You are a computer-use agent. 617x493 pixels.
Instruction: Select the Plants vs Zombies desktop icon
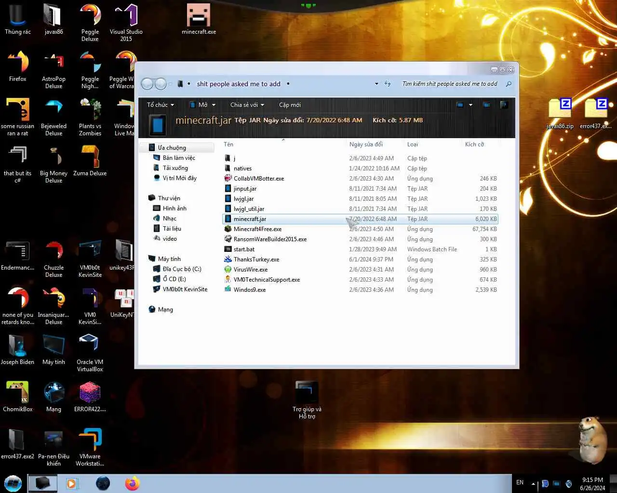(90, 117)
